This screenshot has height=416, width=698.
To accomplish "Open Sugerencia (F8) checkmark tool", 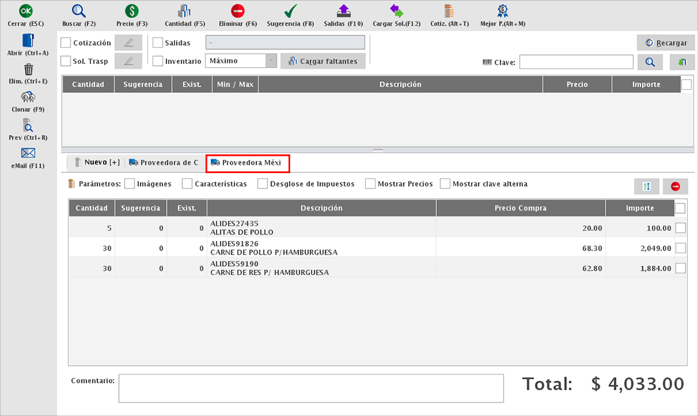I will 290,11.
